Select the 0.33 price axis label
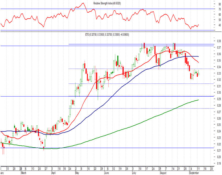The width and height of the screenshot is (222, 175). click(219, 73)
